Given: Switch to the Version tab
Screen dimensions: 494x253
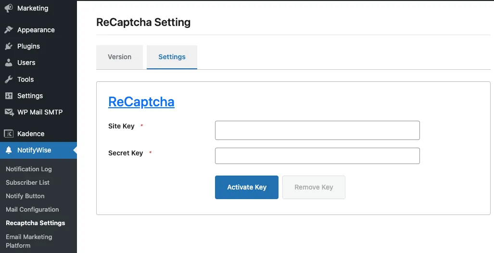Looking at the screenshot, I should (119, 57).
